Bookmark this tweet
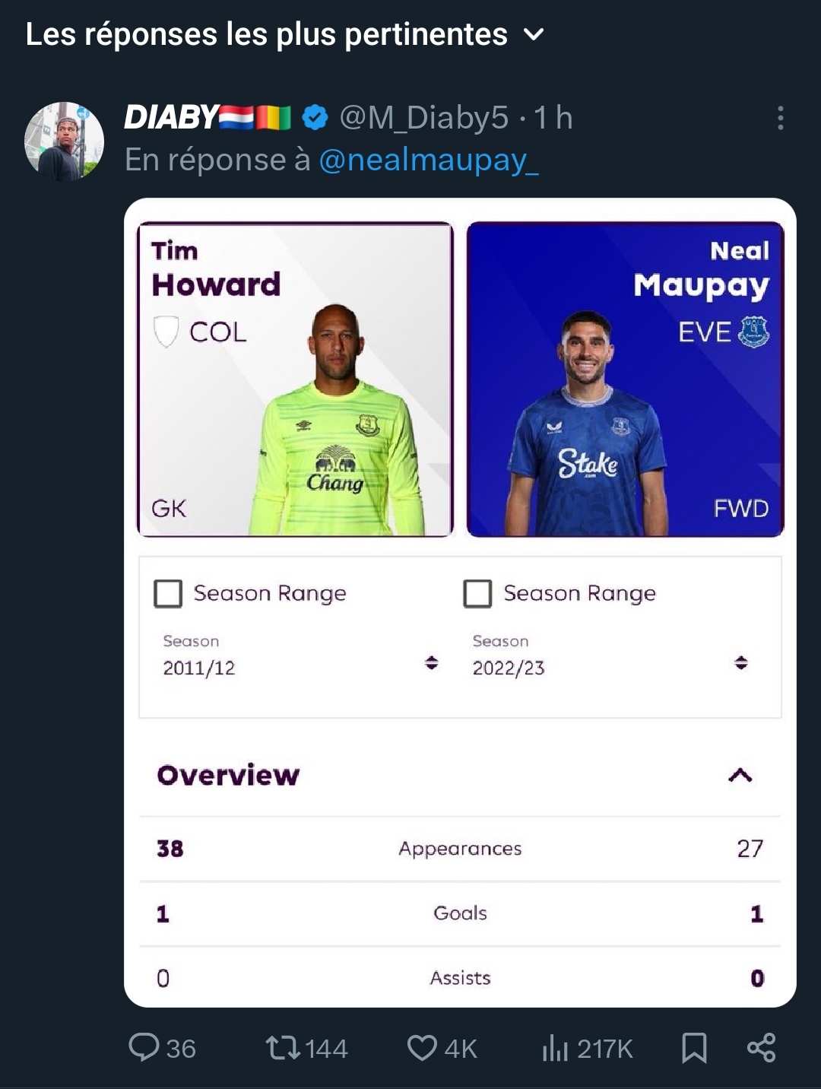Viewport: 821px width, 1089px height. pyautogui.click(x=694, y=1048)
